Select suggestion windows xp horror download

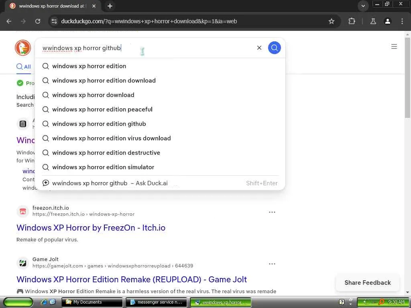click(x=160, y=95)
